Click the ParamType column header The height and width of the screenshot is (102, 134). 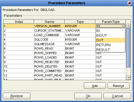[111, 22]
